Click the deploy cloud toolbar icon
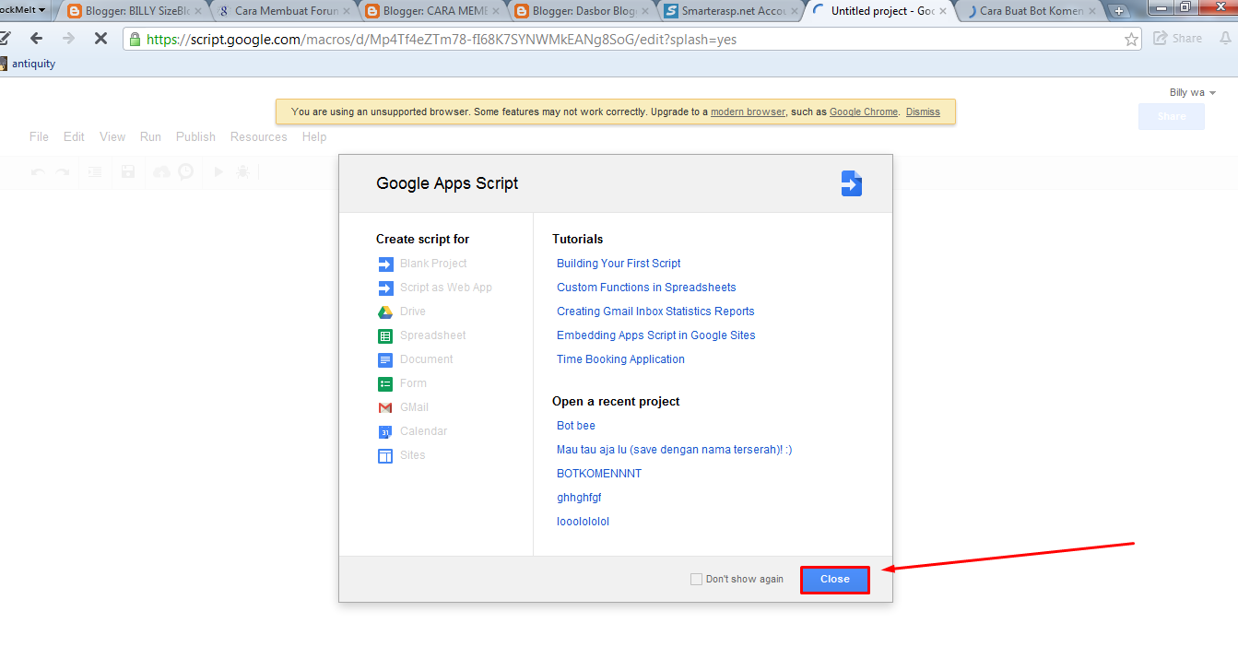This screenshot has height=670, width=1238. 162,171
